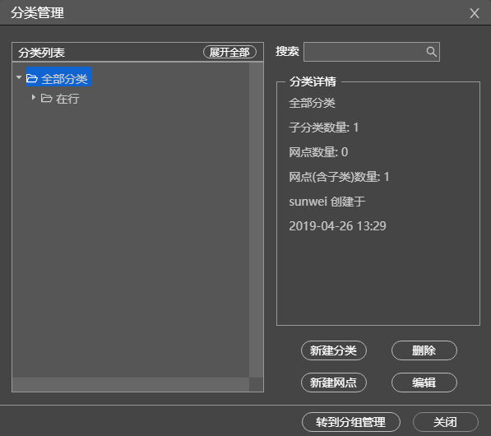Click the 在行 folder icon
This screenshot has width=491, height=436.
click(x=47, y=98)
